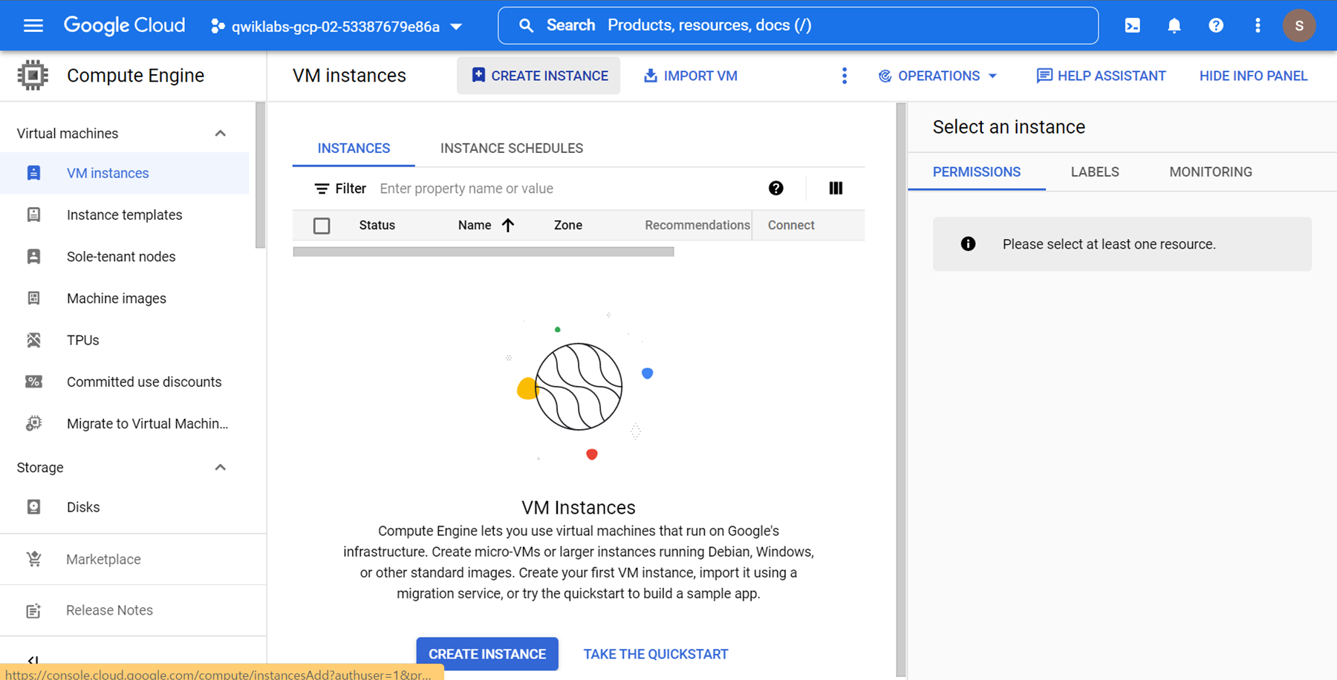Open the account avatar S
This screenshot has height=680, width=1337.
coord(1299,26)
